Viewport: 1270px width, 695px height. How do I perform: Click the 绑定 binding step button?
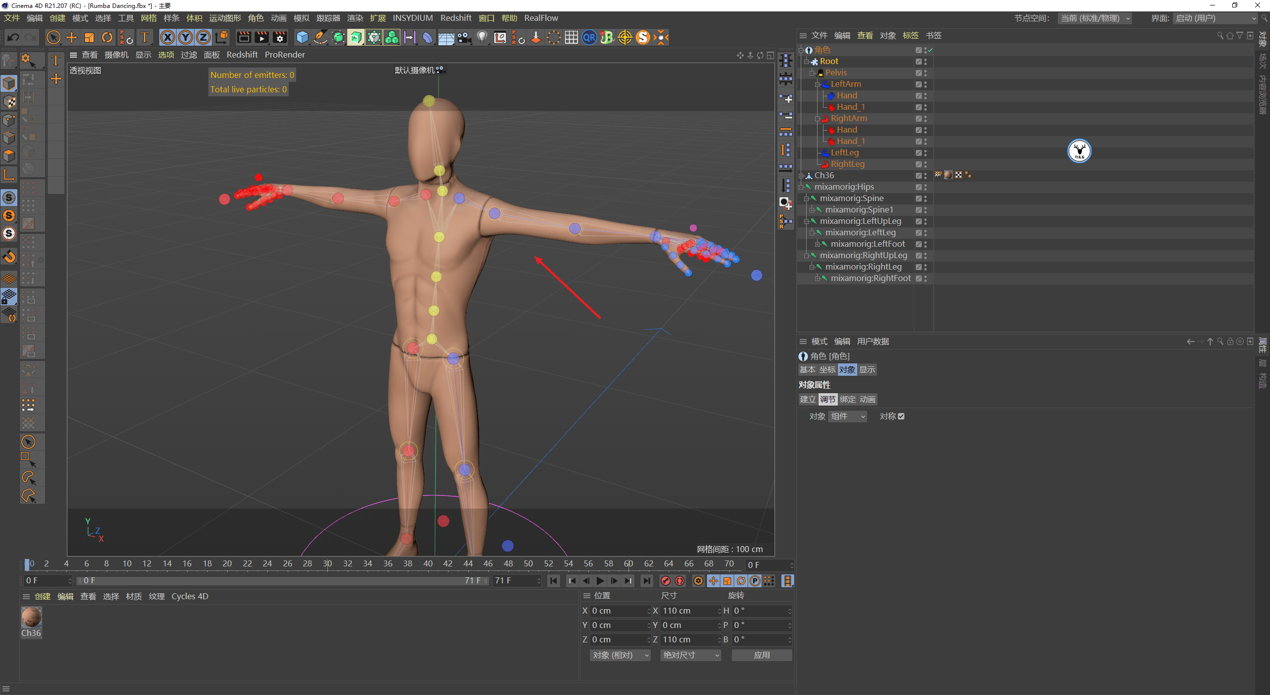tap(847, 399)
